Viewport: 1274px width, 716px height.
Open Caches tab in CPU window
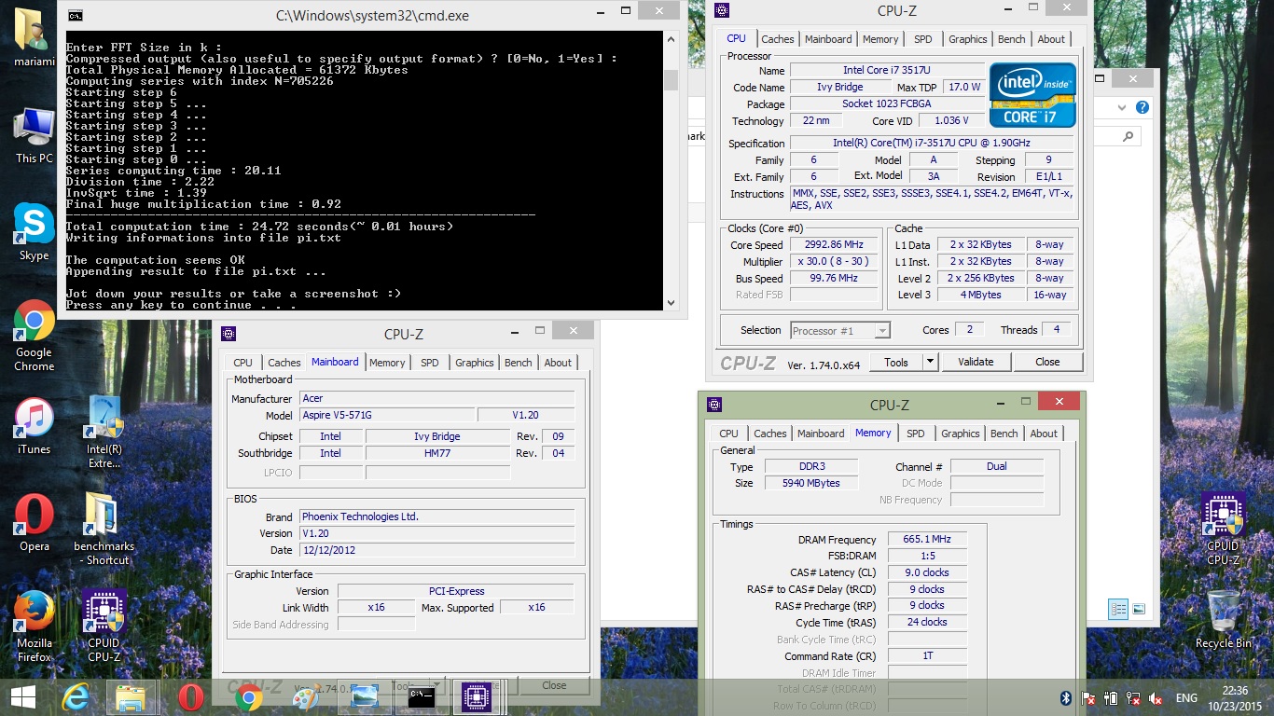(778, 39)
